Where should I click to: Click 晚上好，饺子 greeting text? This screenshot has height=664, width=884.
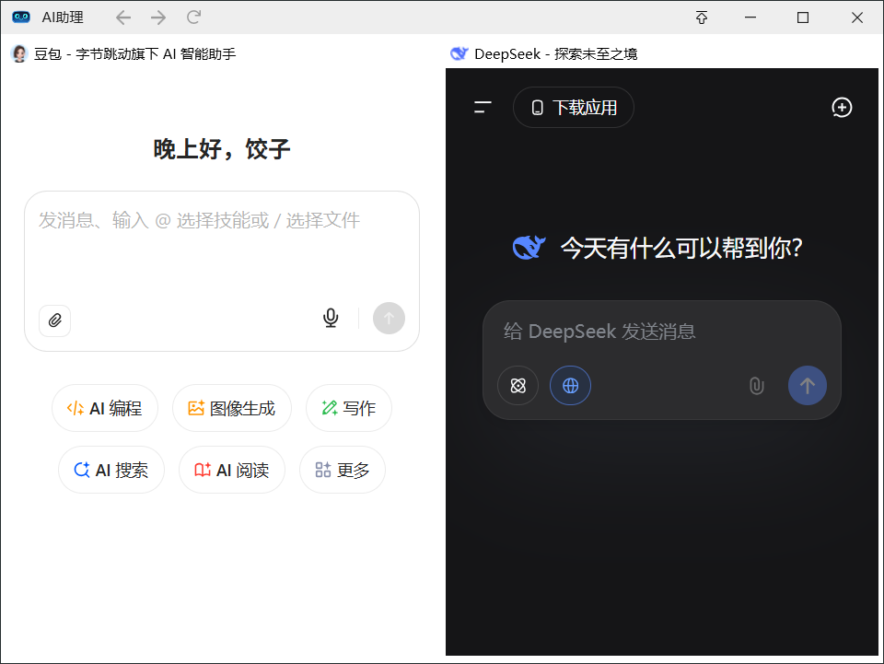222,149
